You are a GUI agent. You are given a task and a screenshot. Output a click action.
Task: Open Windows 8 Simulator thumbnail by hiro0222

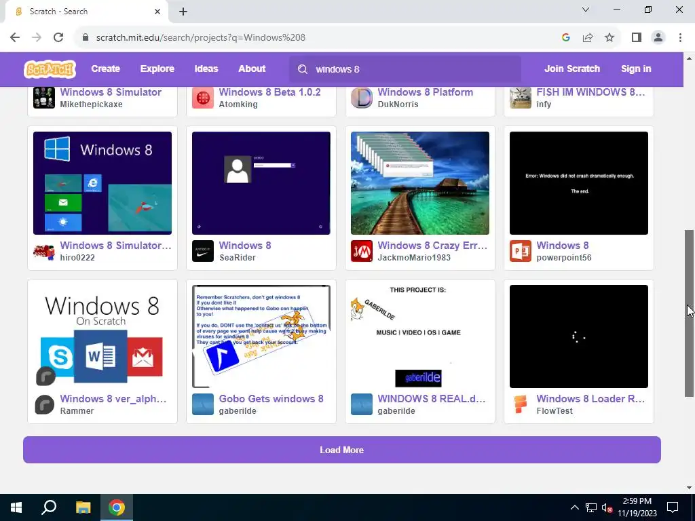tap(102, 183)
